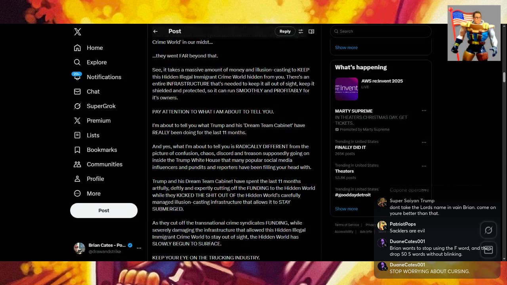Click the Lists icon

(x=77, y=135)
